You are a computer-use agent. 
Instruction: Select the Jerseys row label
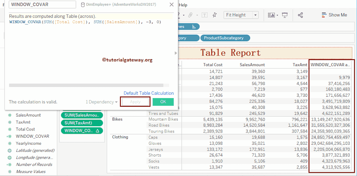(156, 150)
